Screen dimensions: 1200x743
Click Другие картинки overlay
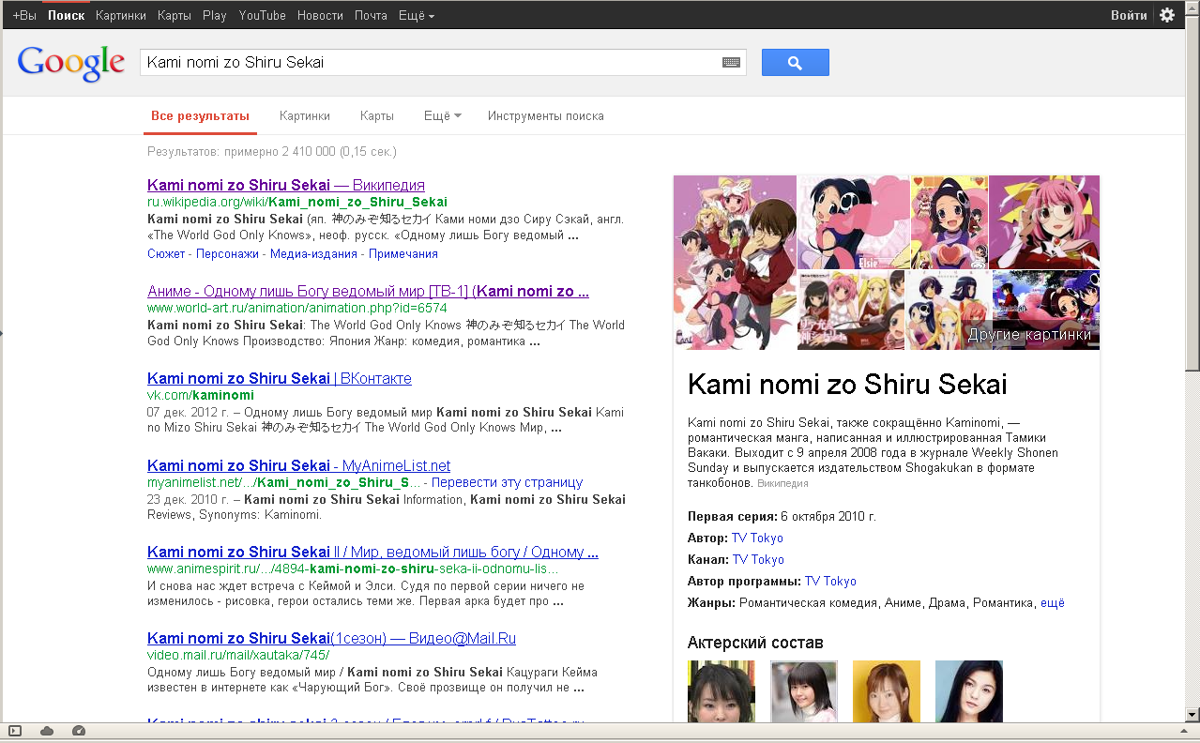(1029, 335)
